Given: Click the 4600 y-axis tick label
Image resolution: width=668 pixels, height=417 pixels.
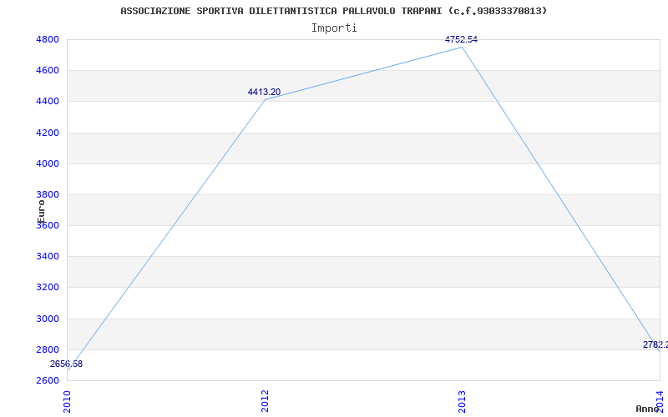Looking at the screenshot, I should point(46,71).
